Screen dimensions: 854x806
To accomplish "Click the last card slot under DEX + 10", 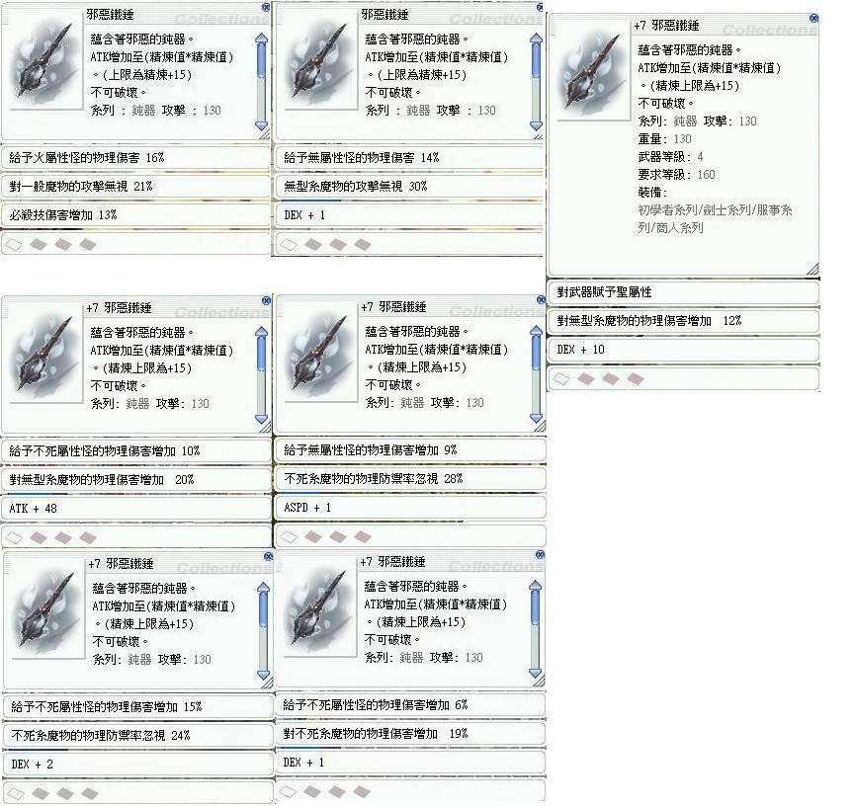I will point(635,378).
